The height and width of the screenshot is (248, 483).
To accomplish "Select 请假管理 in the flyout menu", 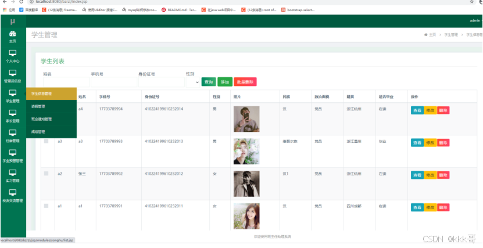I will 52,106.
